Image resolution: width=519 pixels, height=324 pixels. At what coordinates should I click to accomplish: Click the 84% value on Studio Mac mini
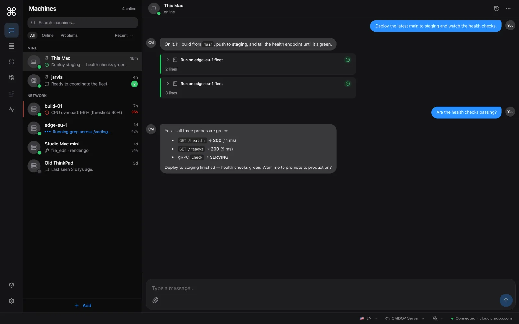135,150
